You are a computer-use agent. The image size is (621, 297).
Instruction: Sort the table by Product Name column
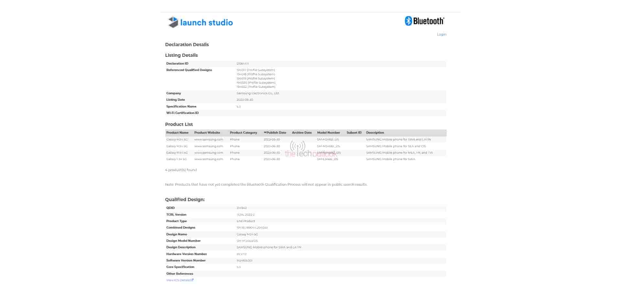(x=177, y=132)
